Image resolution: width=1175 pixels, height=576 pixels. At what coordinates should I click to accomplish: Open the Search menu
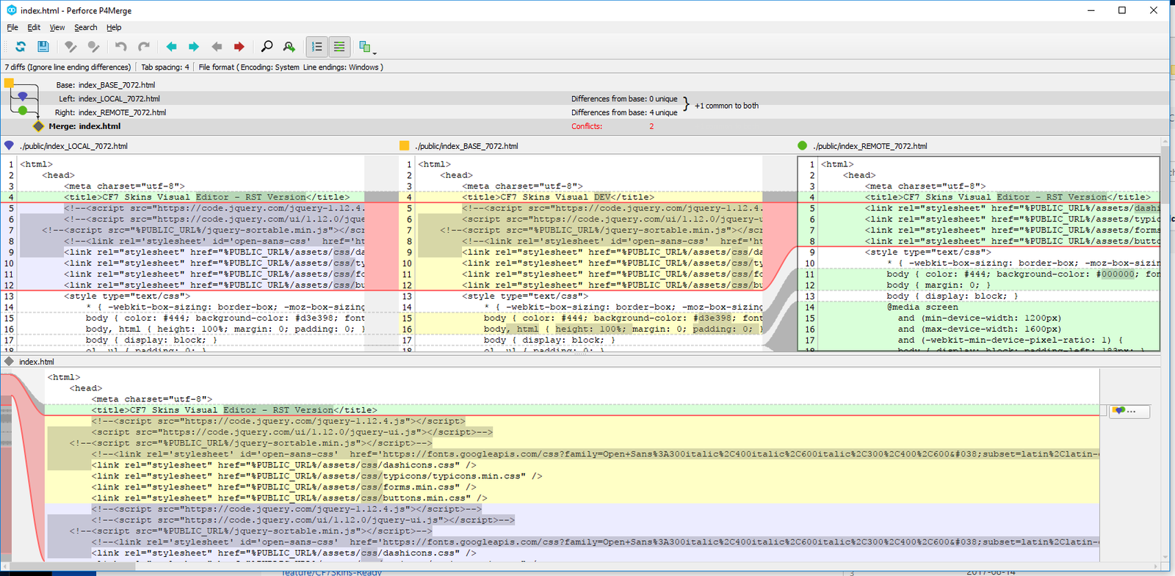85,27
